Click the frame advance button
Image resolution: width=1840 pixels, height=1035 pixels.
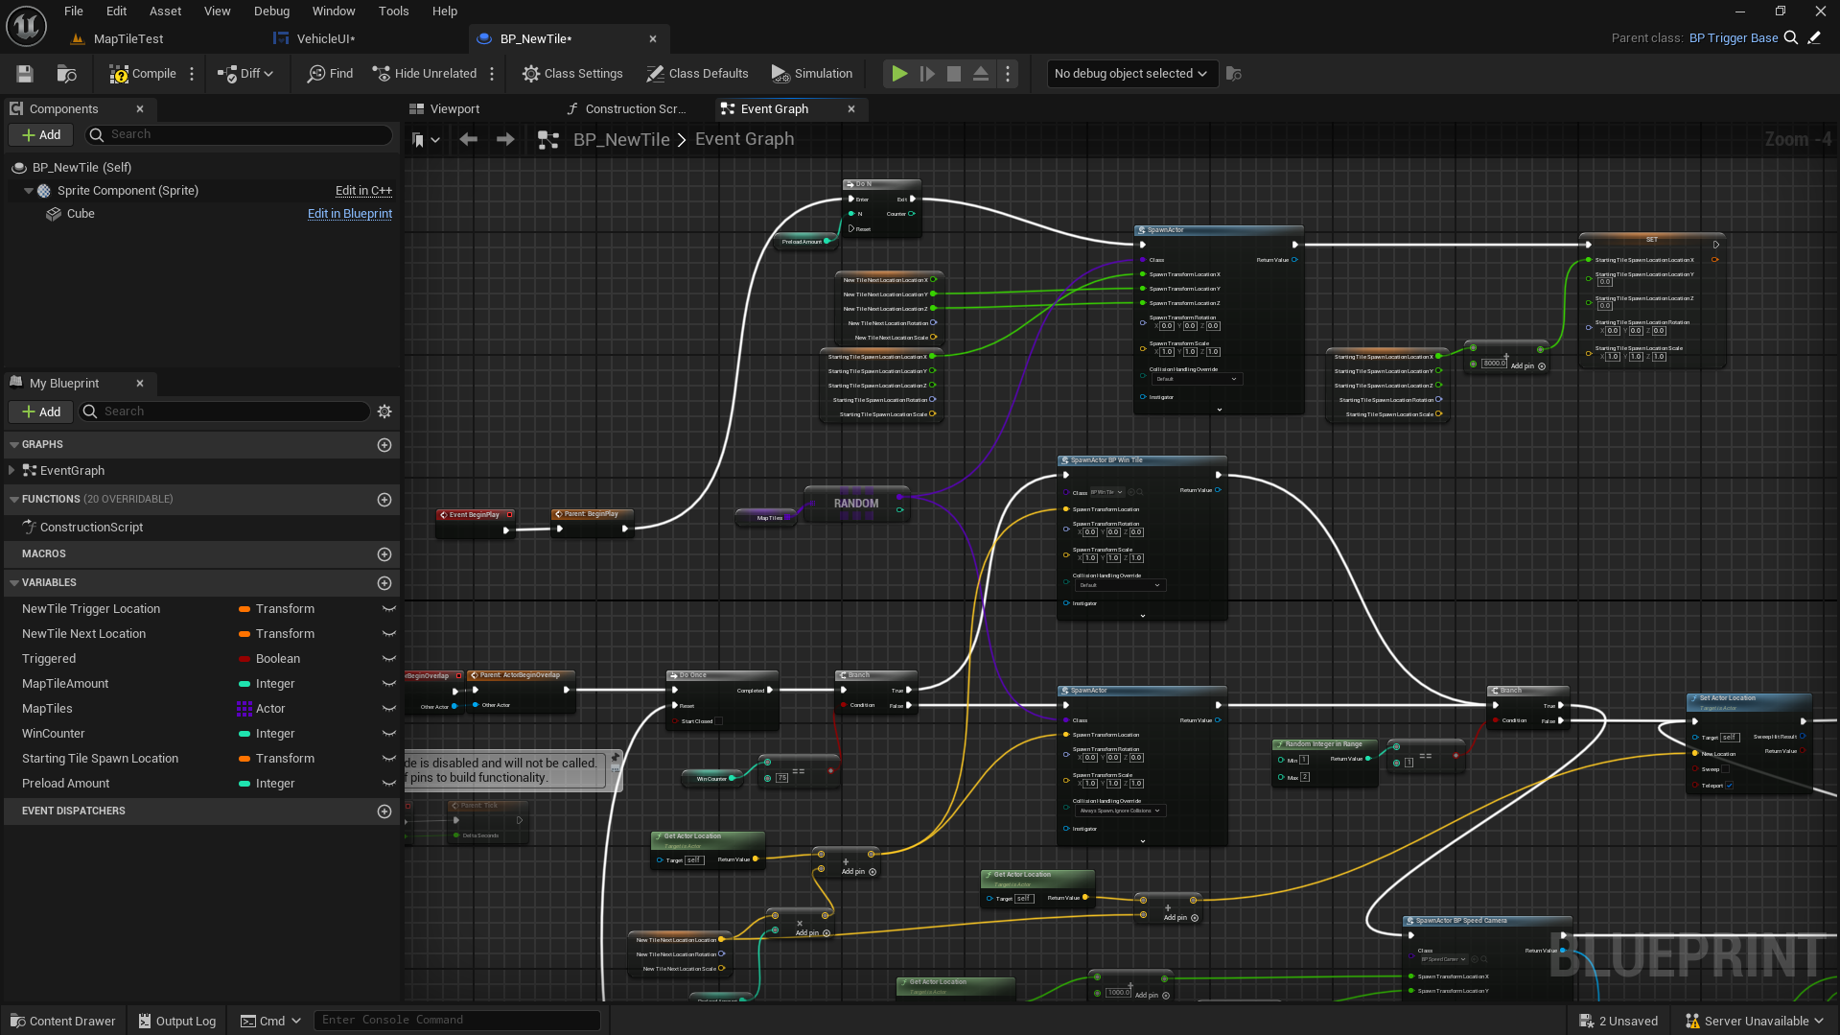coord(927,74)
